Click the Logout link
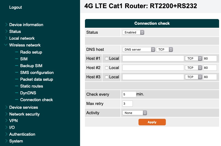The height and width of the screenshot is (146, 221). pyautogui.click(x=16, y=7)
